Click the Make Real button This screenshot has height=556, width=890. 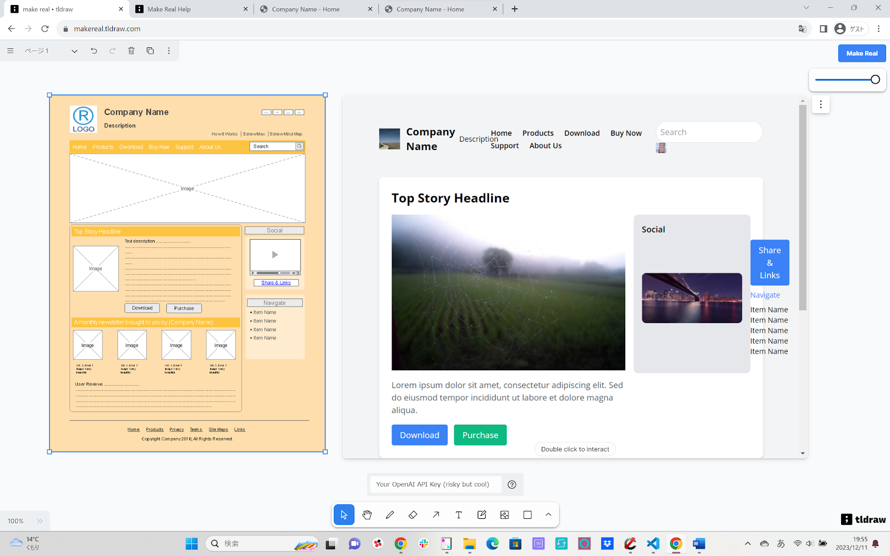tap(862, 53)
